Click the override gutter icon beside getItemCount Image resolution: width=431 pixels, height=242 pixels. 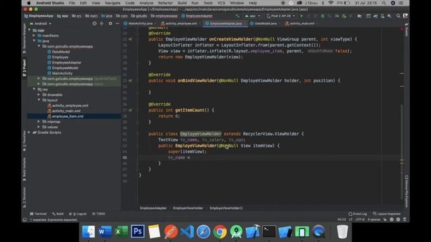tap(130, 110)
